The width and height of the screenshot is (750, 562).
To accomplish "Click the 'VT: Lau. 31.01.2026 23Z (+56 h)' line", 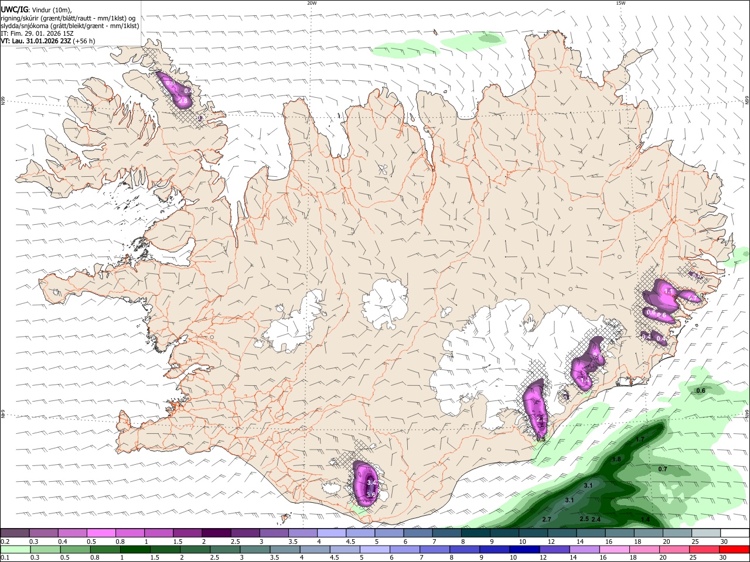I will pos(48,41).
